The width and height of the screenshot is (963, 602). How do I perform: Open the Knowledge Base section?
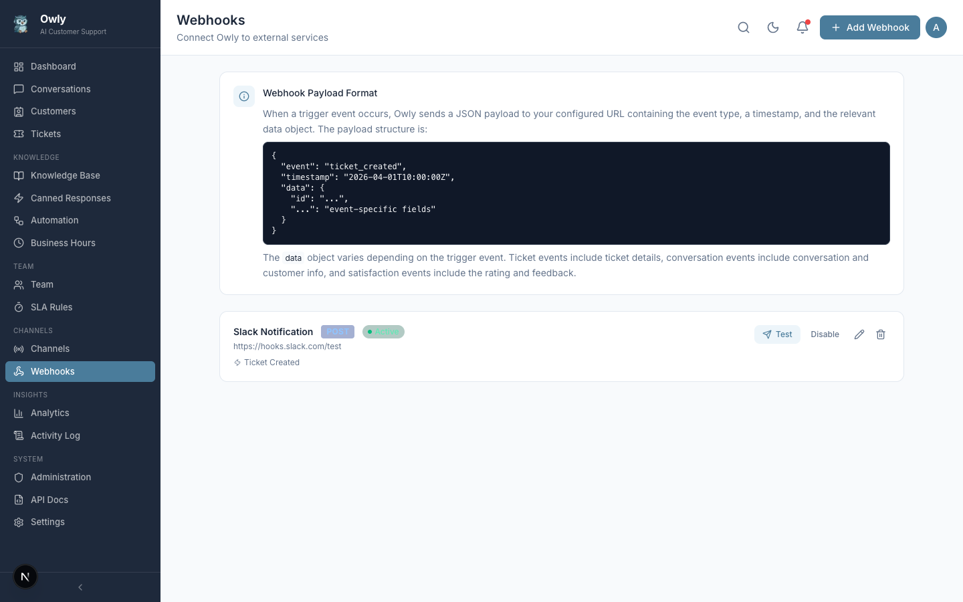(x=65, y=175)
